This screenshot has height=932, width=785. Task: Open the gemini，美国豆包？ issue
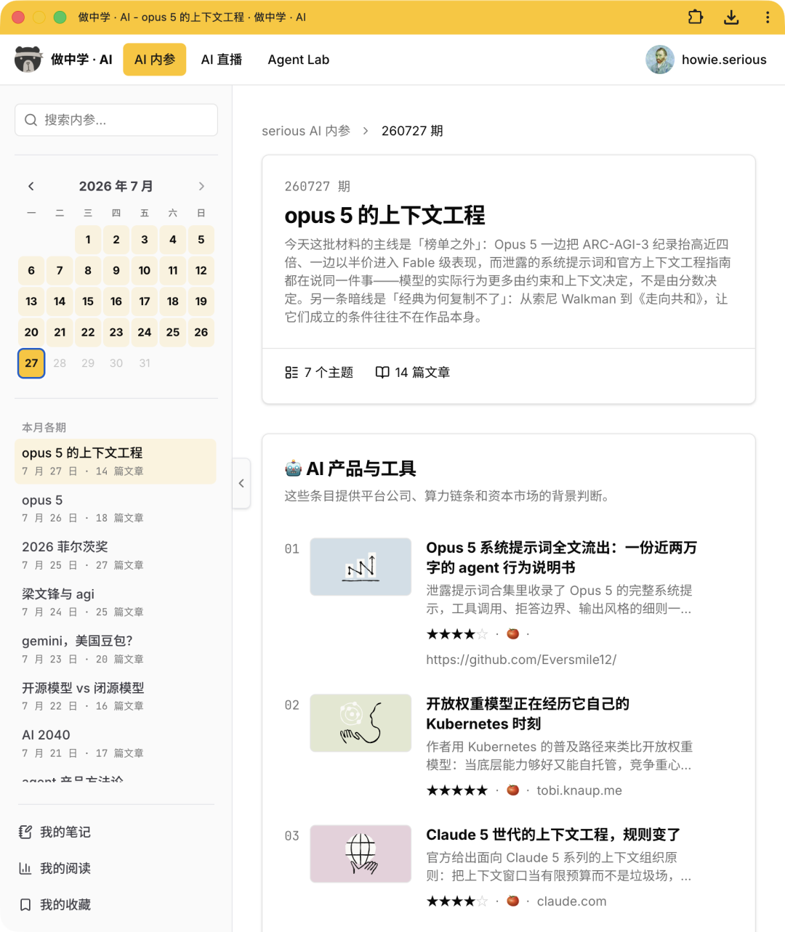tap(116, 649)
